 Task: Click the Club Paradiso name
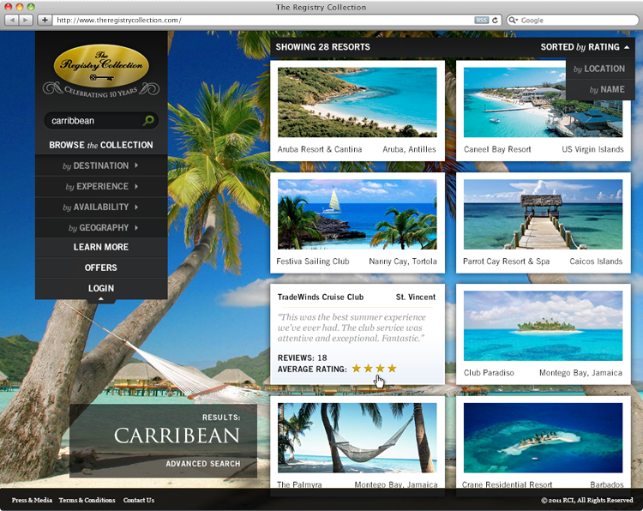click(x=489, y=373)
